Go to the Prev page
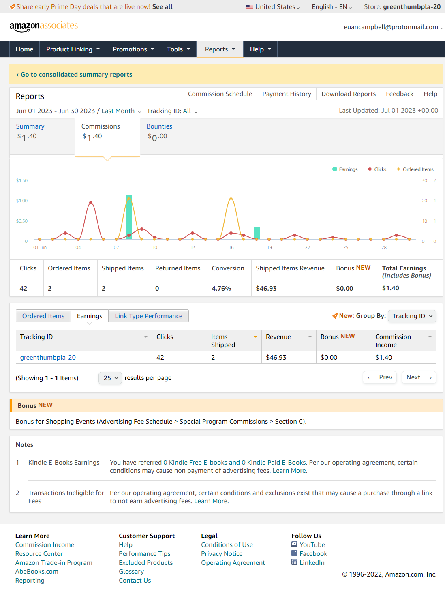This screenshot has height=598, width=445. pyautogui.click(x=380, y=377)
